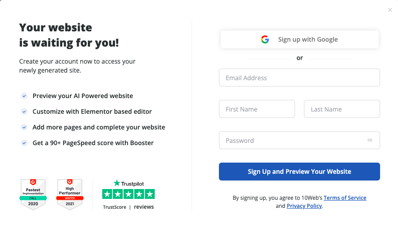Open the Terms of Service link
Image resolution: width=398 pixels, height=228 pixels.
click(345, 198)
